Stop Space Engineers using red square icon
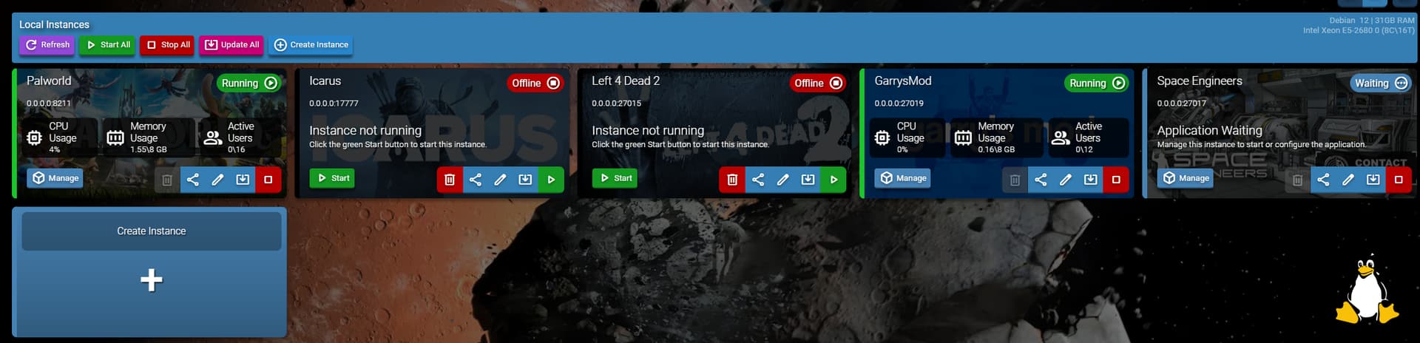 pyautogui.click(x=1399, y=180)
